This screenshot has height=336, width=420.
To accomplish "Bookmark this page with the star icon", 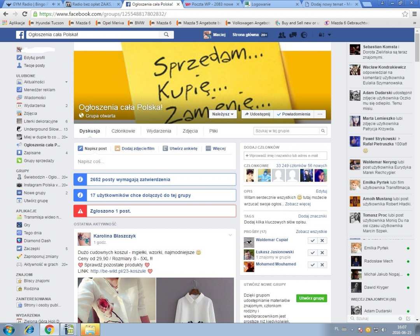I will pyautogui.click(x=405, y=14).
